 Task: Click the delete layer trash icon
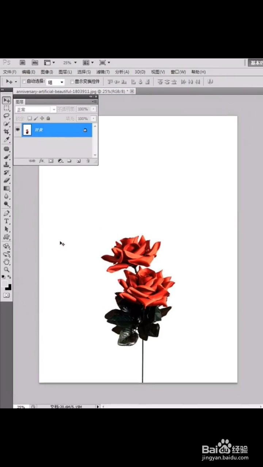[88, 161]
